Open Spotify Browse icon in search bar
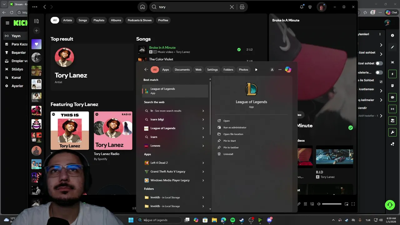 242,7
